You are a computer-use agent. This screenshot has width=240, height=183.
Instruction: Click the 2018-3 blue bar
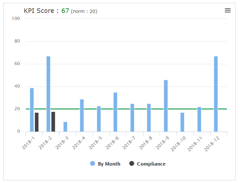(x=65, y=127)
